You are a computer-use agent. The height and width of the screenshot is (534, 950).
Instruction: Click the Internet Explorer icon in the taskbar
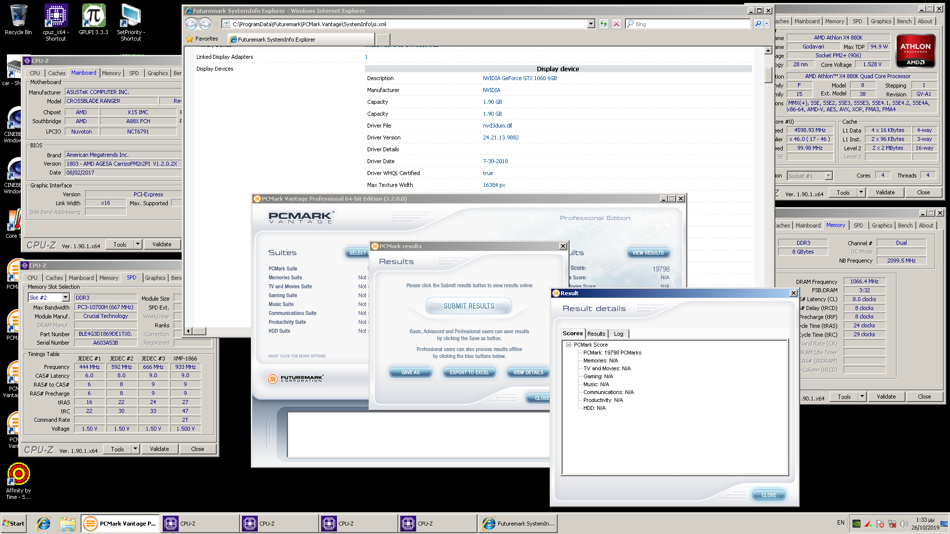click(x=44, y=524)
